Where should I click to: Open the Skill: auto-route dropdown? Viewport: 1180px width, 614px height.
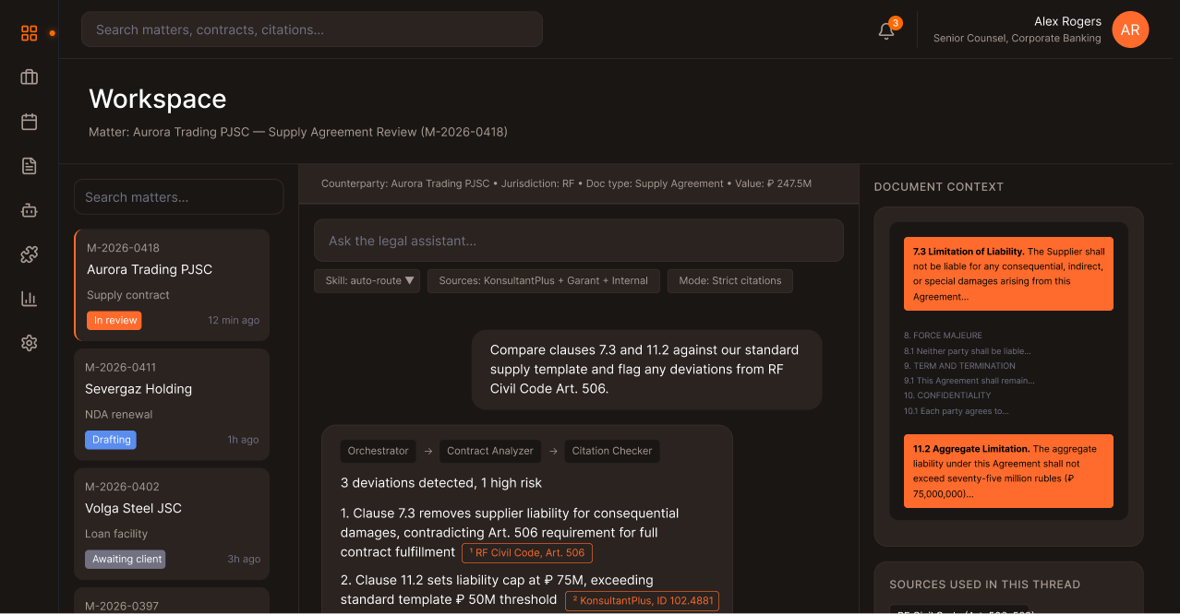[x=367, y=281]
